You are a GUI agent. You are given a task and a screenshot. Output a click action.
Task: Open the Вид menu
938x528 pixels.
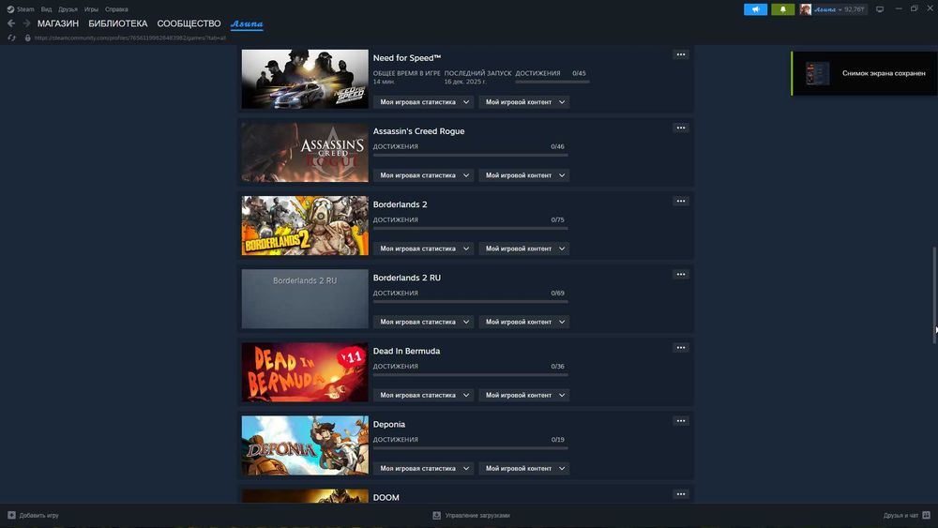point(46,9)
